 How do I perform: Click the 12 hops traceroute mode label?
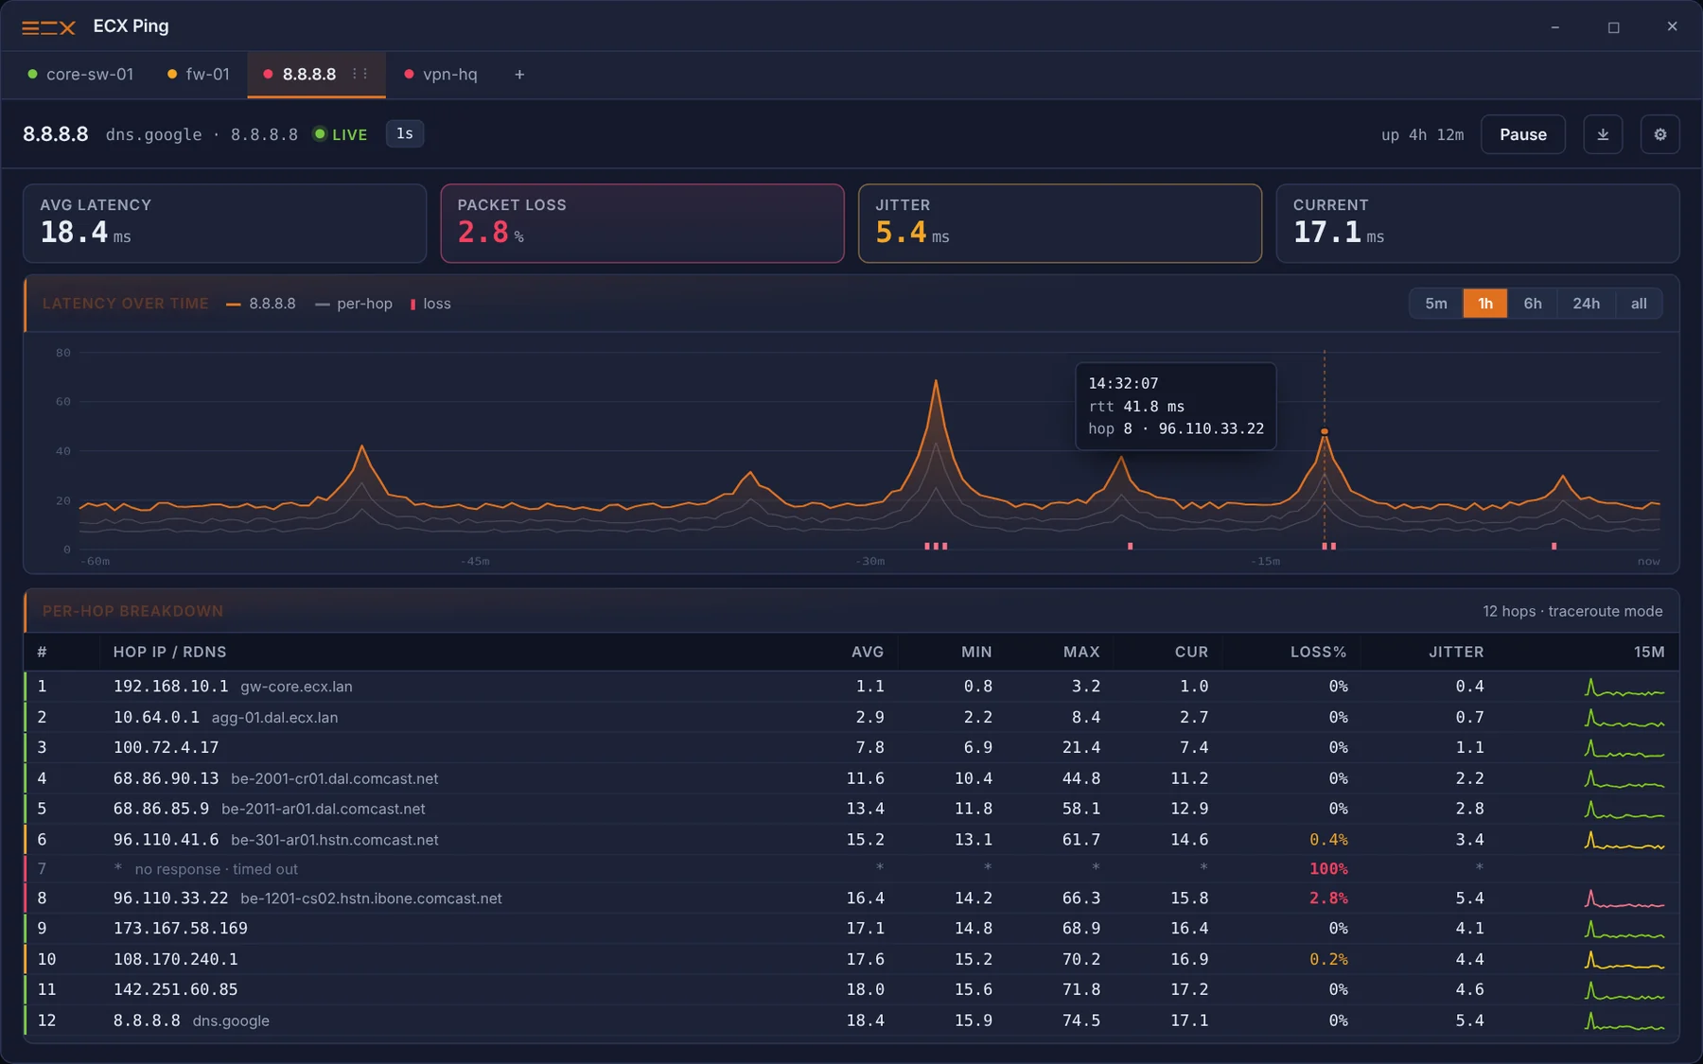point(1572,611)
